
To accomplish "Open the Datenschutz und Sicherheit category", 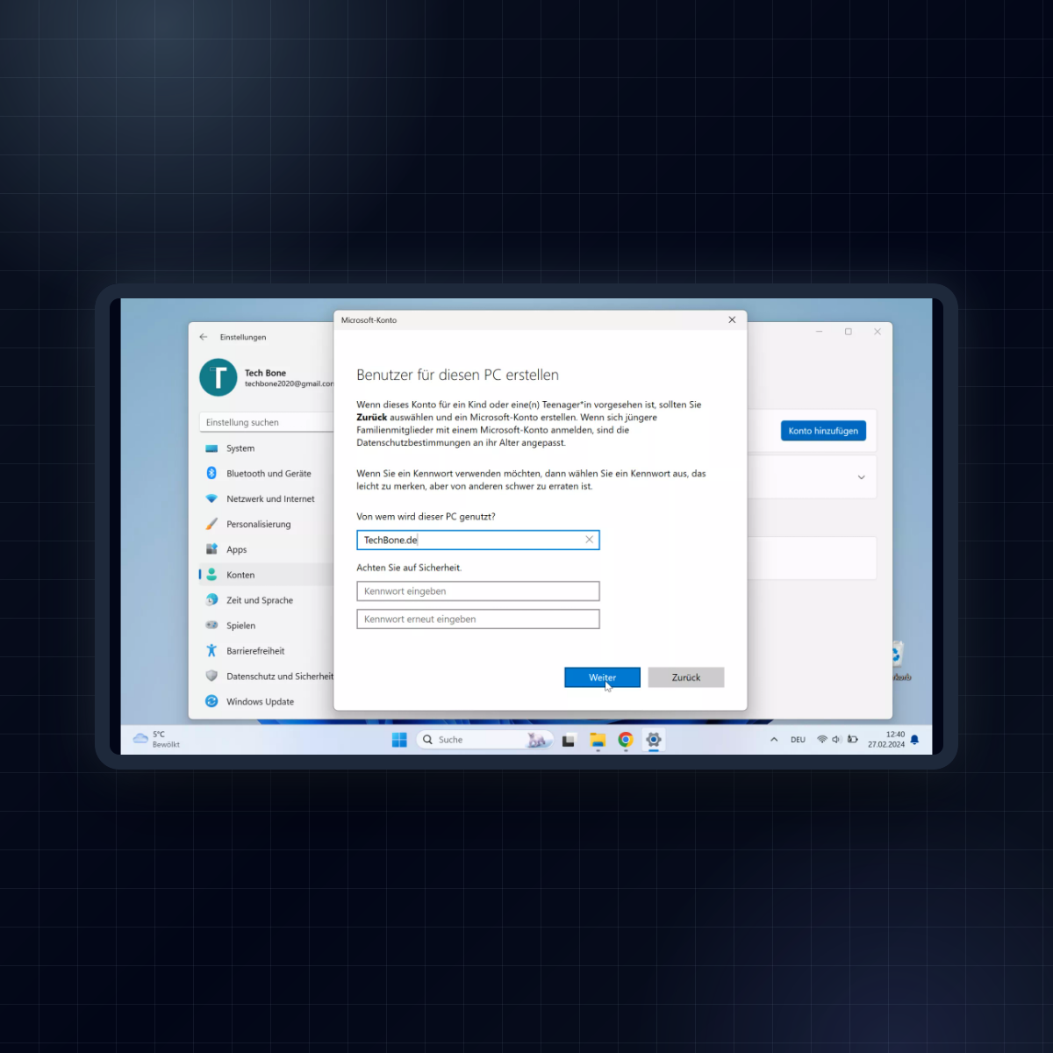I will [x=267, y=677].
